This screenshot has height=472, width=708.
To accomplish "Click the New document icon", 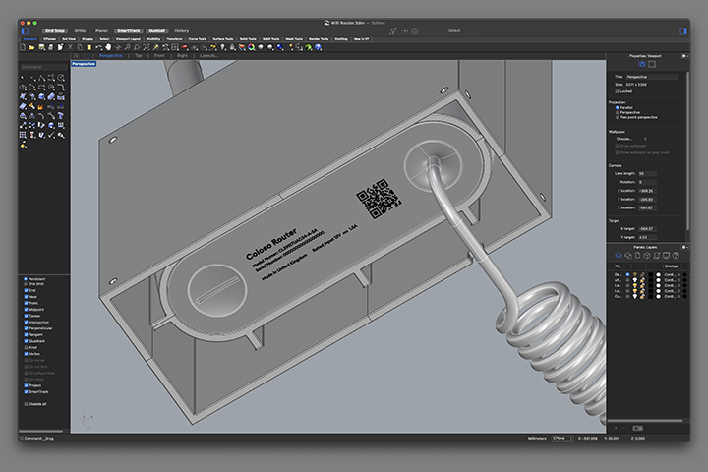I will click(23, 47).
